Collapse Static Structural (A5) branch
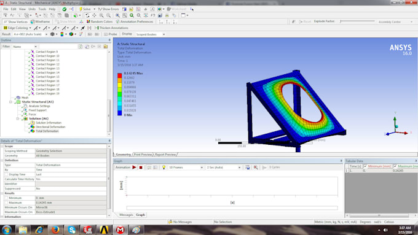 point(10,102)
